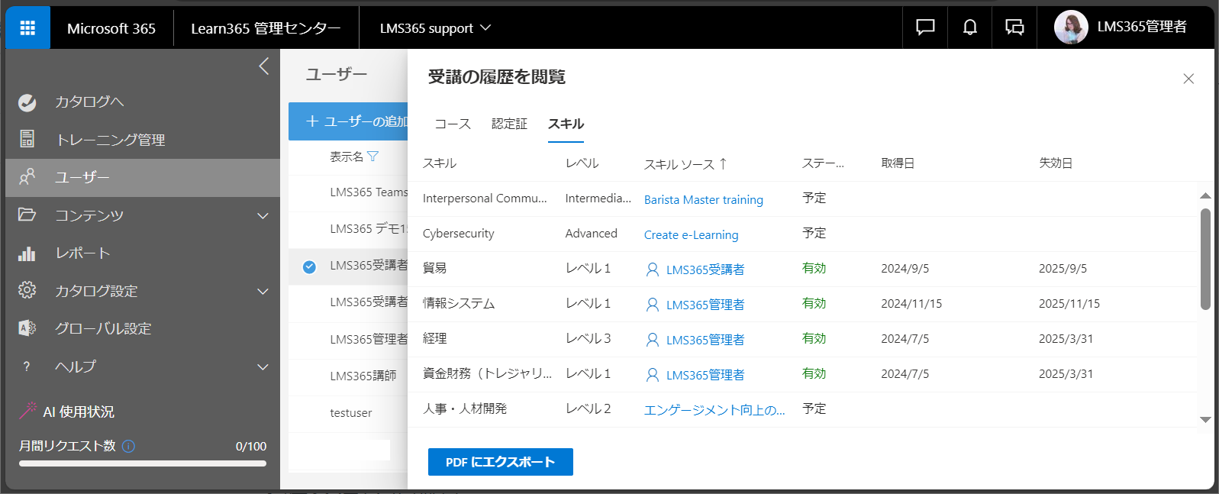Click the user icon in the 貿易 row
Screen dimensions: 1219x494
click(x=653, y=269)
